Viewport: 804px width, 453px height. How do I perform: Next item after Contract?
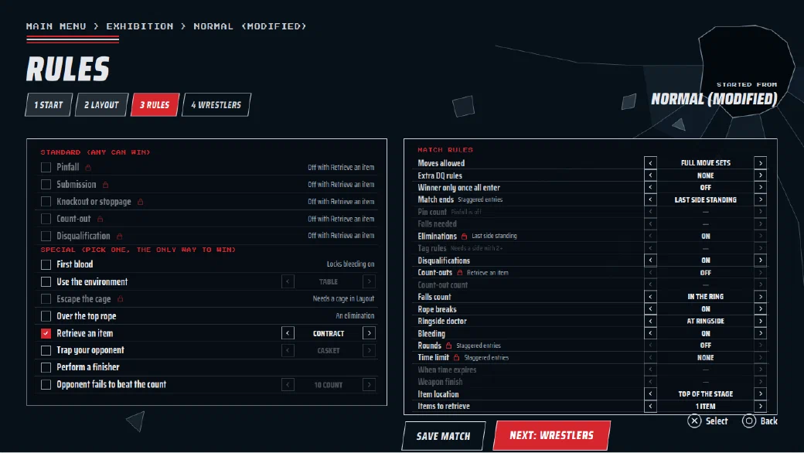[x=370, y=333]
